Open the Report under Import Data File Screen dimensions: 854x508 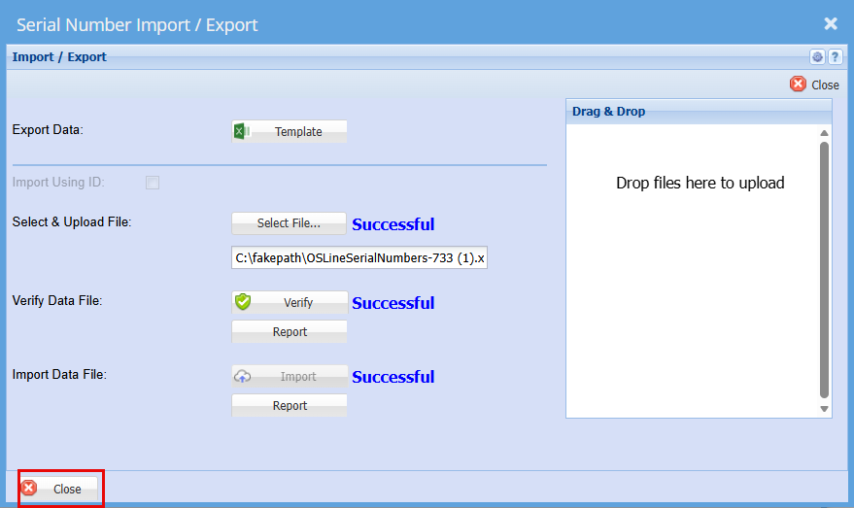[290, 406]
